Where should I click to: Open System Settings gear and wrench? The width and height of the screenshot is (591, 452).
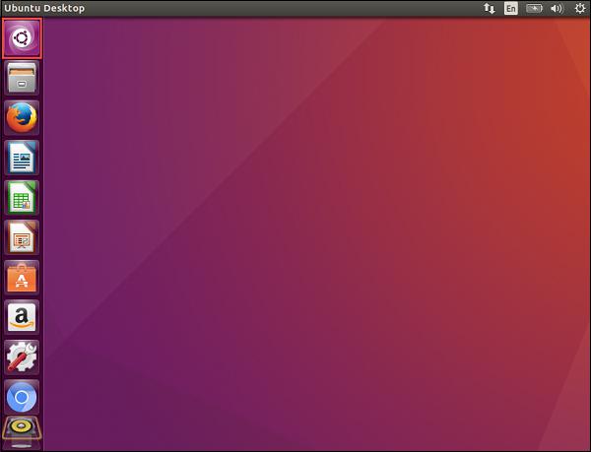coord(22,357)
